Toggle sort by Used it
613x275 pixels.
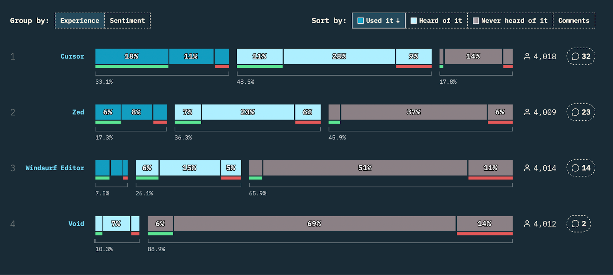tap(379, 21)
